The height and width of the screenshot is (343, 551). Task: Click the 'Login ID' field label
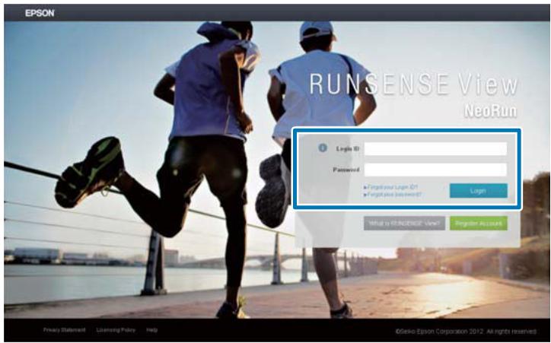point(348,149)
